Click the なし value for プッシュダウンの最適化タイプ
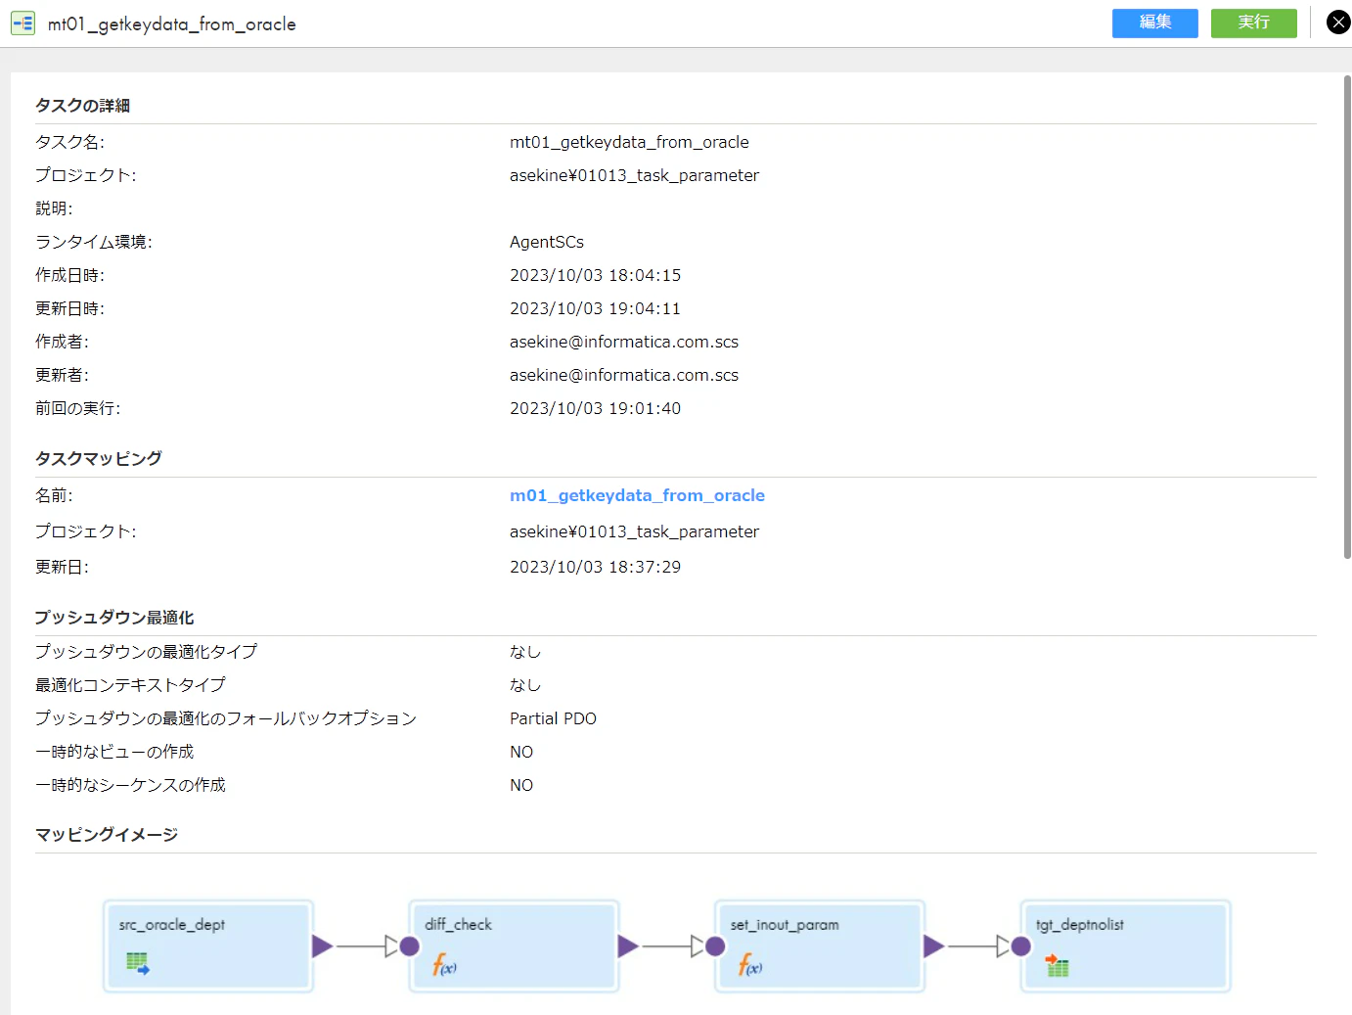Viewport: 1352px width, 1015px height. (x=525, y=652)
